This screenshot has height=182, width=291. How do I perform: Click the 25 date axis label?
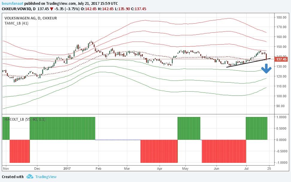[269, 169]
